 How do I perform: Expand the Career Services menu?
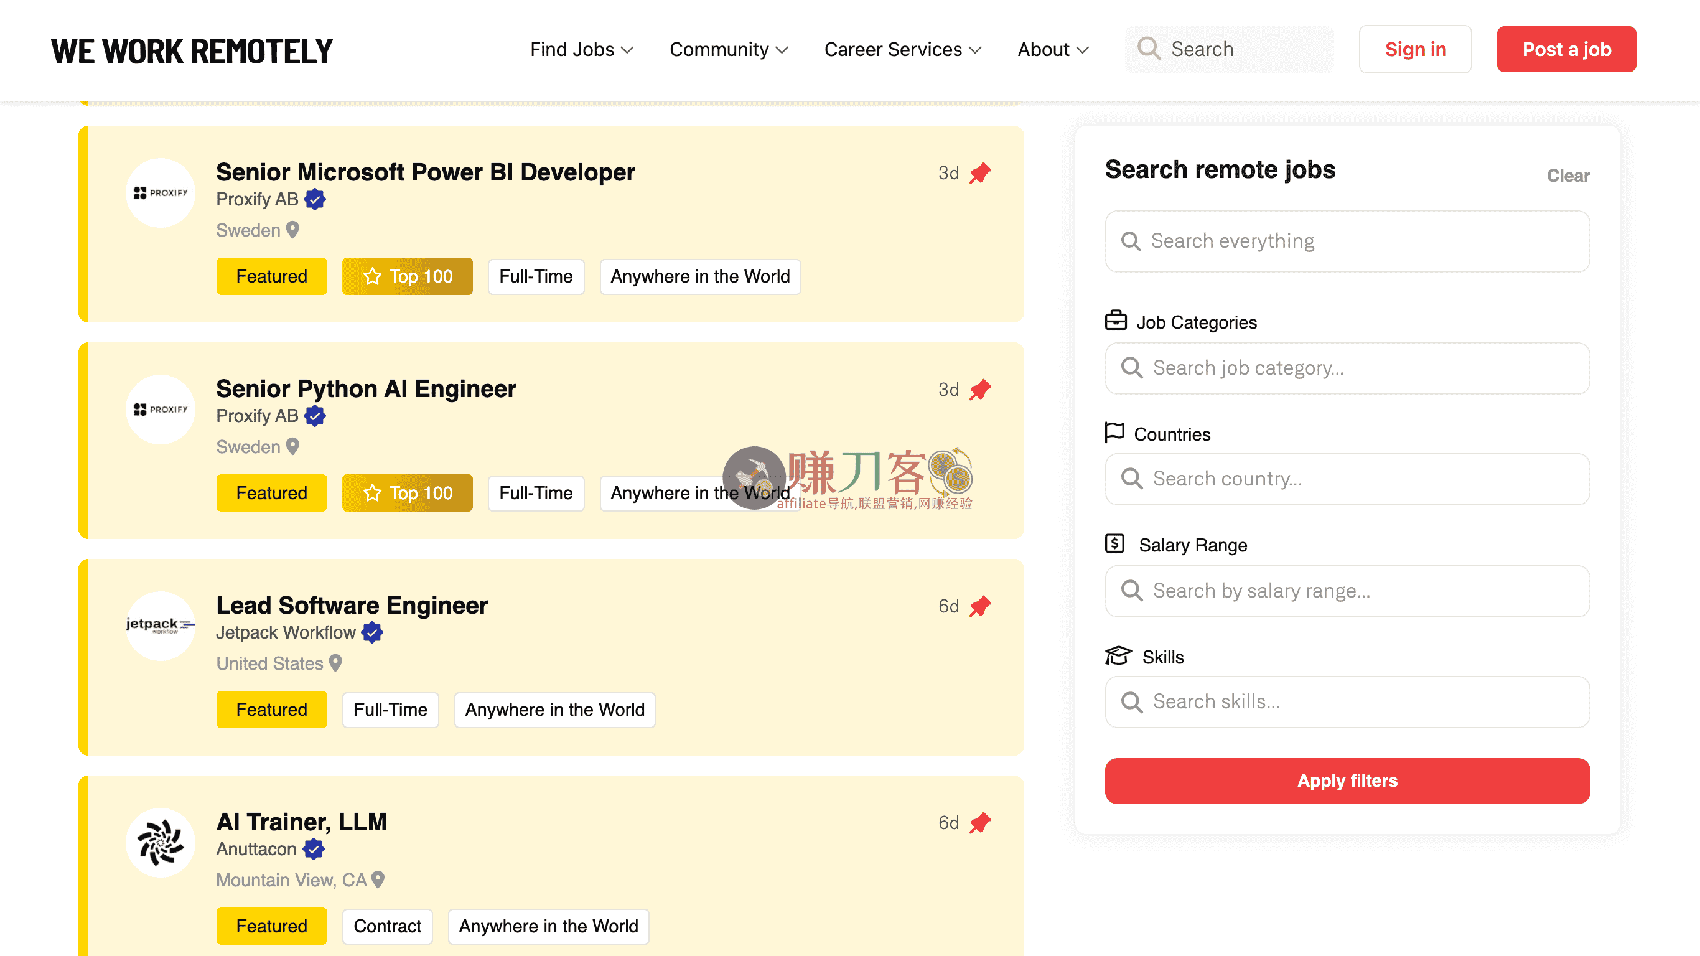pos(903,50)
